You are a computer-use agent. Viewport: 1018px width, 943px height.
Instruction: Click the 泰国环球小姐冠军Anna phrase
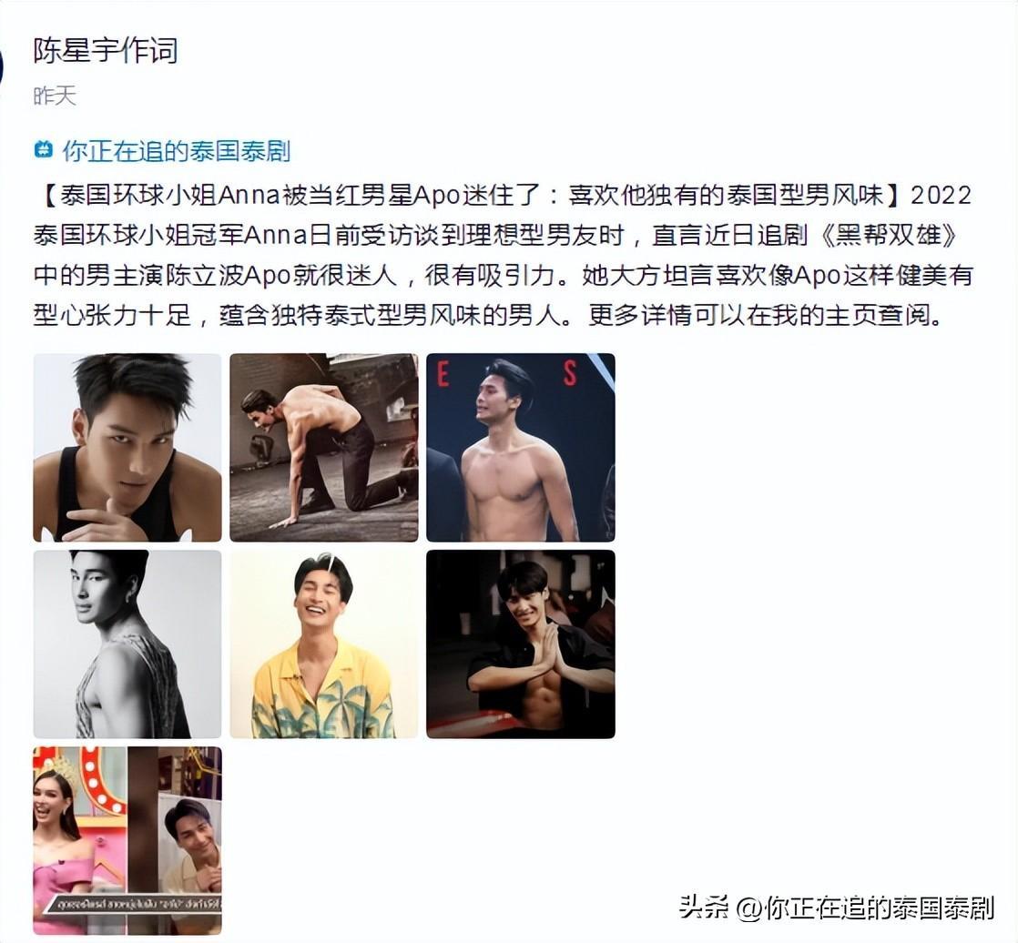(x=170, y=236)
